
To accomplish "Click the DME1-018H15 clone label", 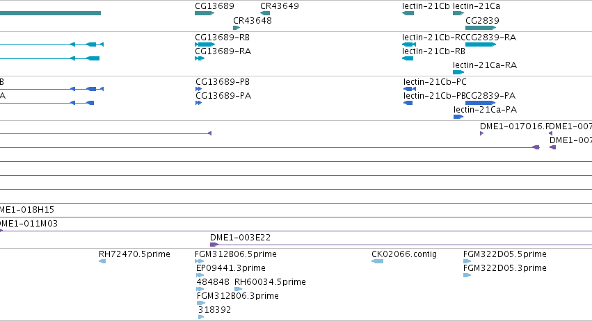I will pos(27,209).
